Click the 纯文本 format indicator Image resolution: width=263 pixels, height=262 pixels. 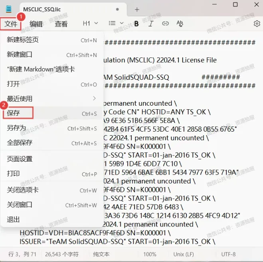(x=101, y=254)
